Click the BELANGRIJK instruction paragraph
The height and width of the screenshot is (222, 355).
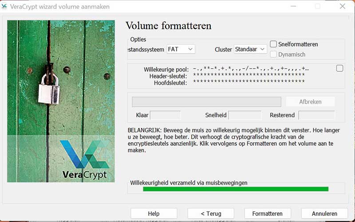coord(234,140)
